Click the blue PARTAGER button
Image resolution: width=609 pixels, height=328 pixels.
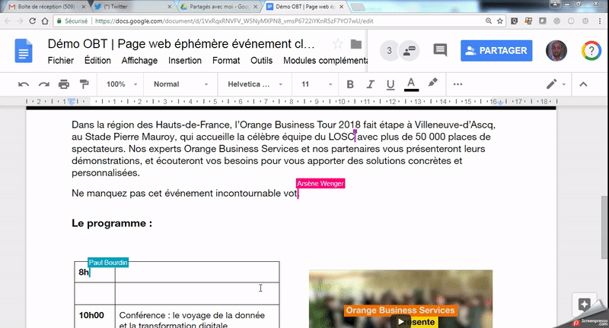pos(496,51)
